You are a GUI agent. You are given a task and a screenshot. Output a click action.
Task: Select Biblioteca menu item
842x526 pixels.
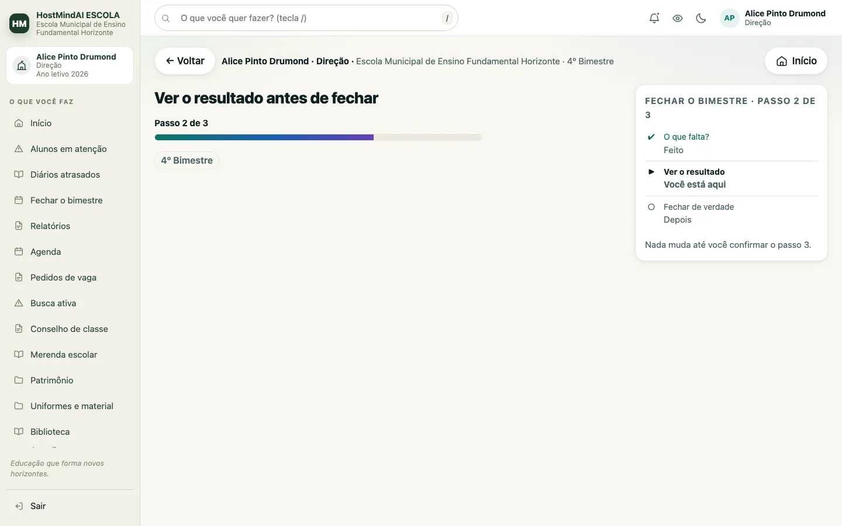point(70,432)
